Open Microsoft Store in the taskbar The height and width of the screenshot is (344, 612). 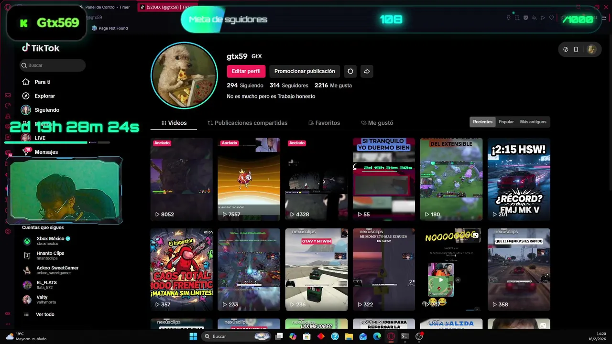307,336
